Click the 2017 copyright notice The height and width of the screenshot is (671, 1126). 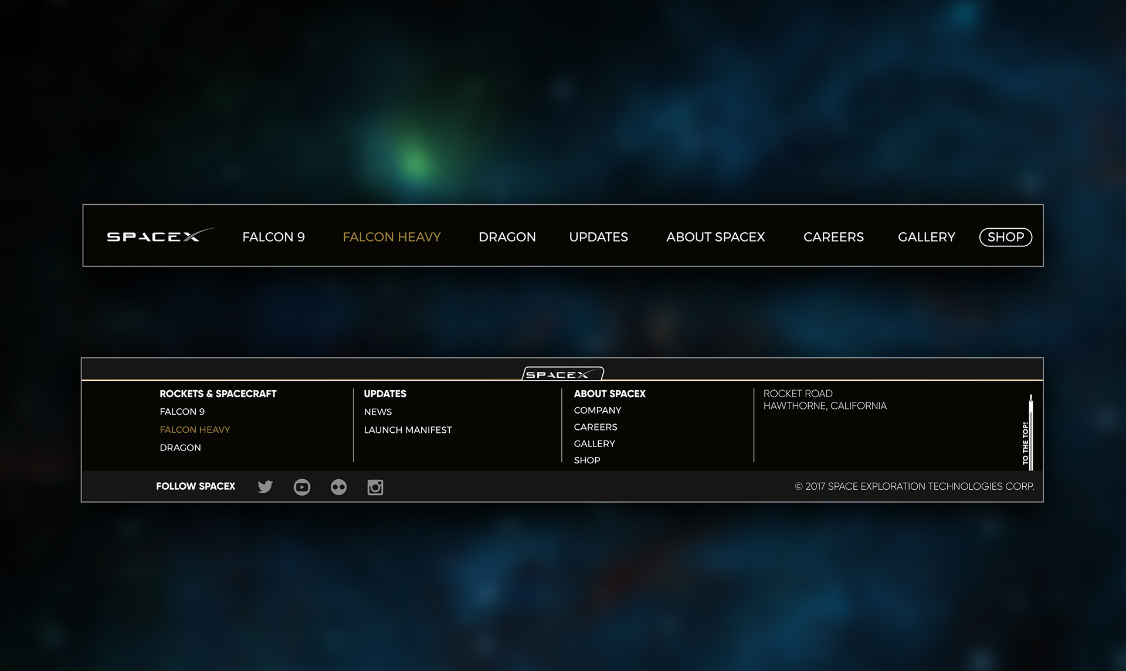click(x=914, y=486)
